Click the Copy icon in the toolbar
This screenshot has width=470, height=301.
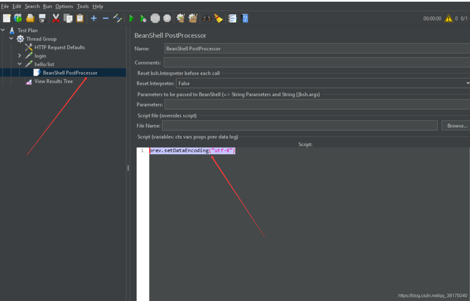pos(68,18)
